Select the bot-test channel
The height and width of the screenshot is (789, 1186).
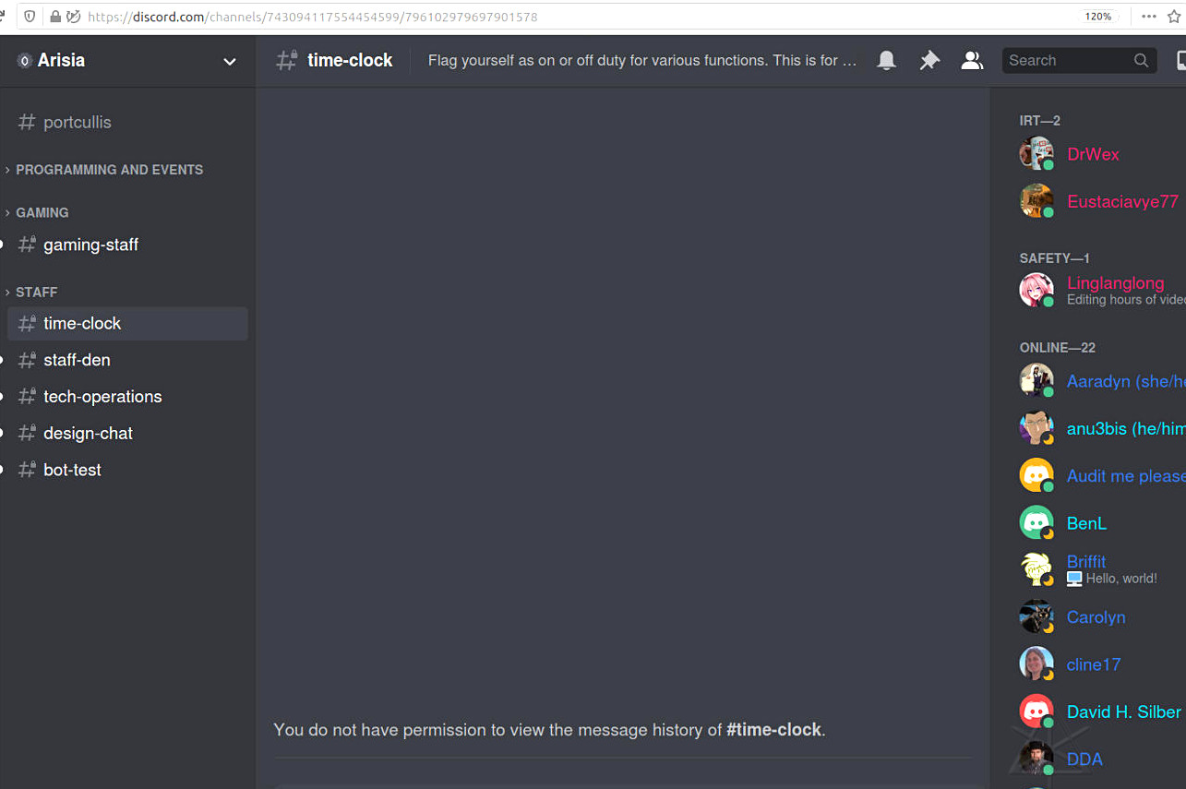pyautogui.click(x=72, y=470)
